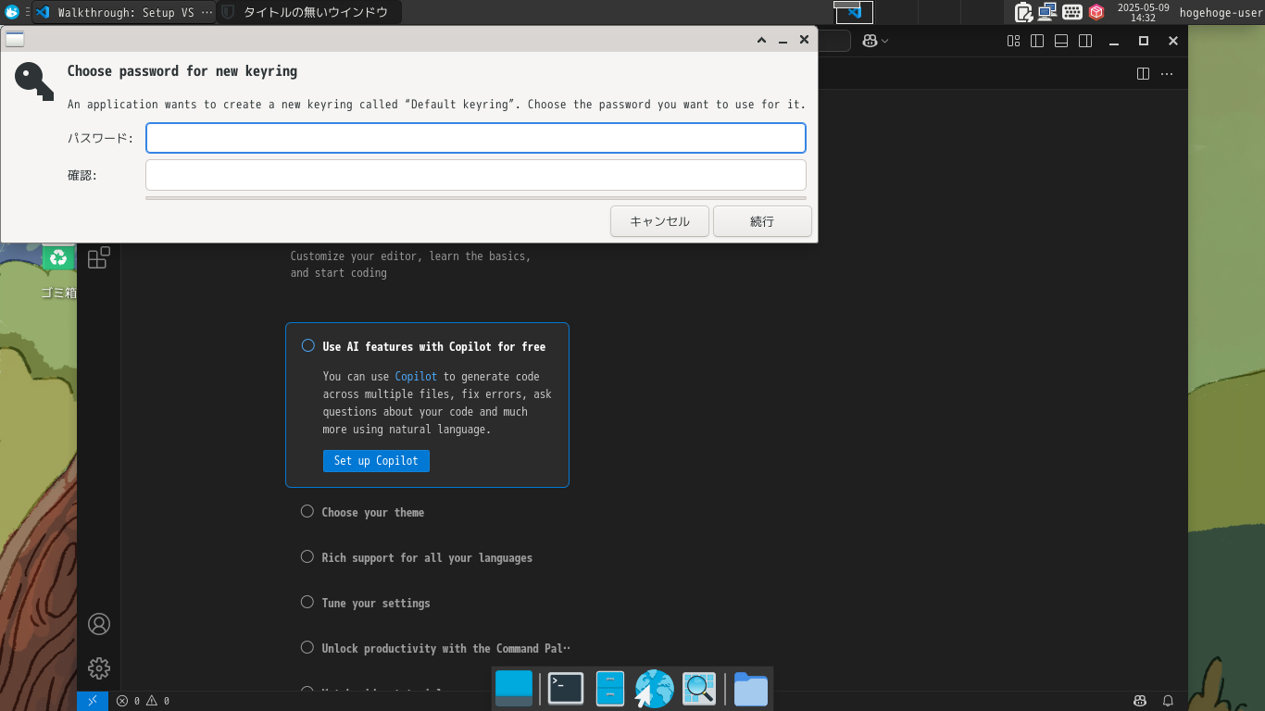The width and height of the screenshot is (1265, 711).
Task: Click the 'Use AI features with Copilot for free' heading
Action: coord(434,346)
